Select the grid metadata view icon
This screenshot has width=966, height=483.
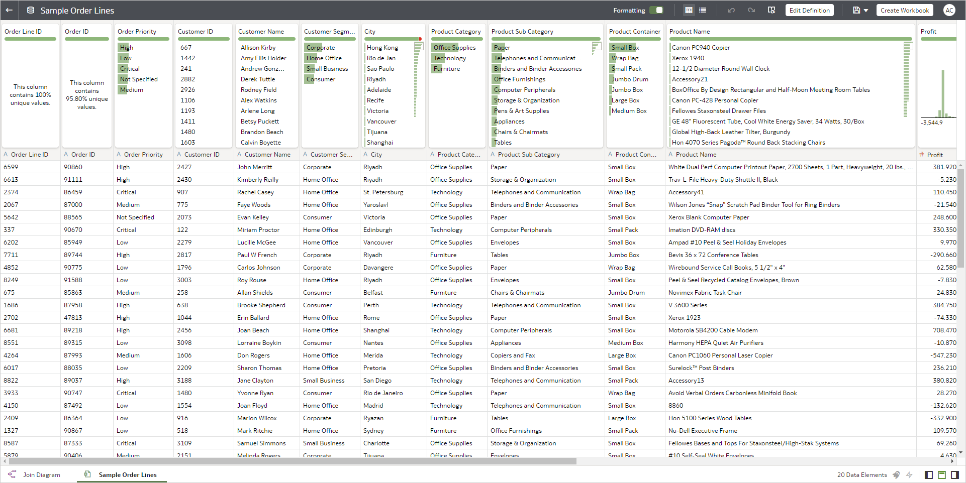coord(690,10)
